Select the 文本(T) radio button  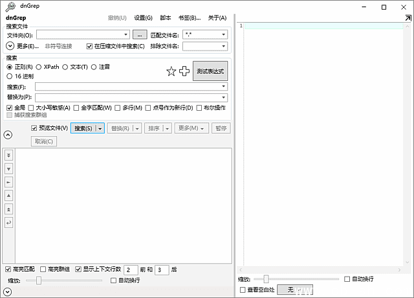click(x=65, y=67)
